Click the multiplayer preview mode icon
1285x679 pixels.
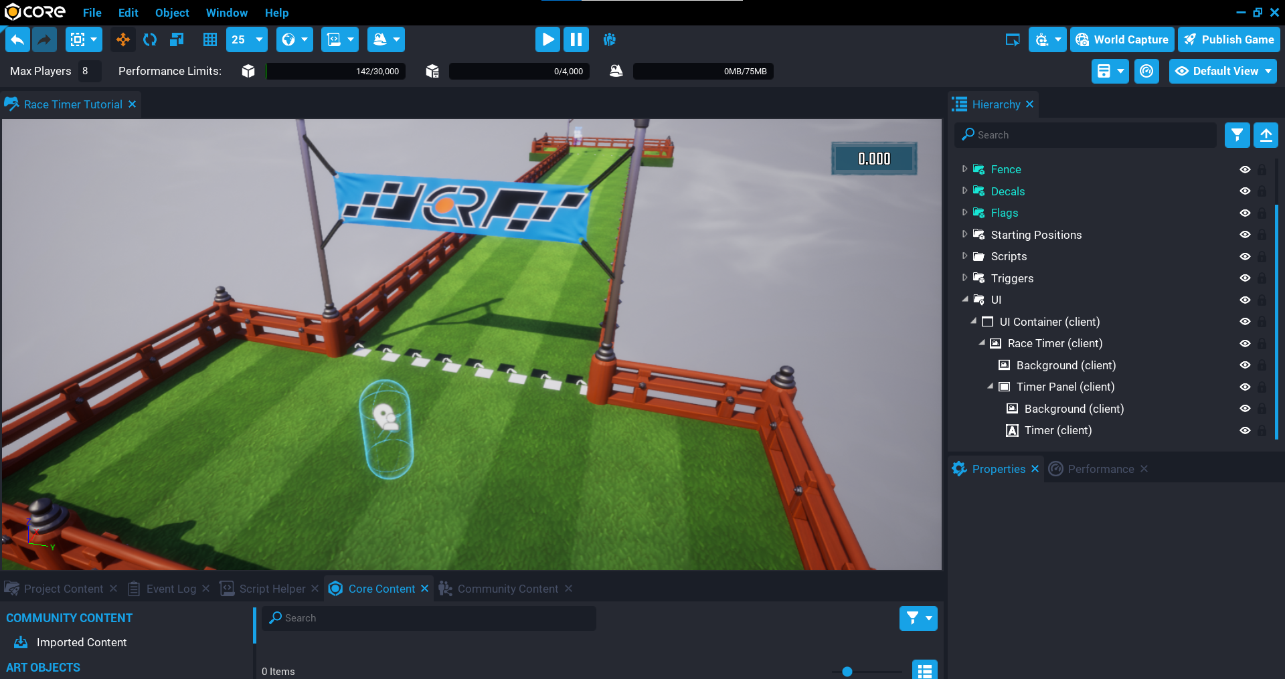609,39
